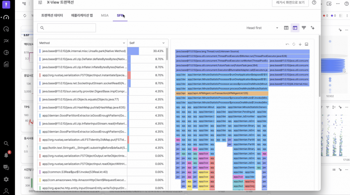This screenshot has height=195, width=350.
Task: Click the 레거시 화면으로 보기 button
Action: [290, 3]
